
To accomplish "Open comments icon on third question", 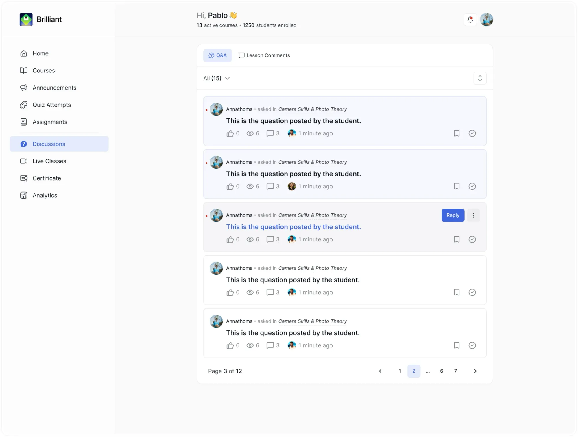I will point(270,239).
